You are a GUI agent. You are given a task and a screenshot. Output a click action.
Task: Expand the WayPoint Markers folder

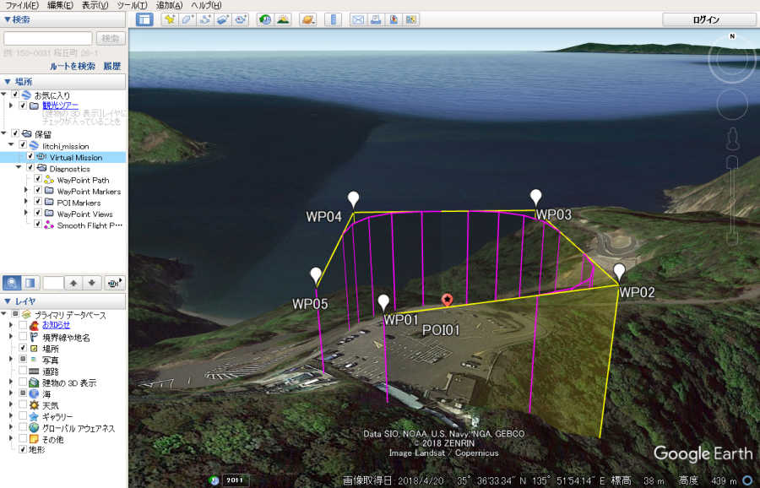(x=26, y=192)
